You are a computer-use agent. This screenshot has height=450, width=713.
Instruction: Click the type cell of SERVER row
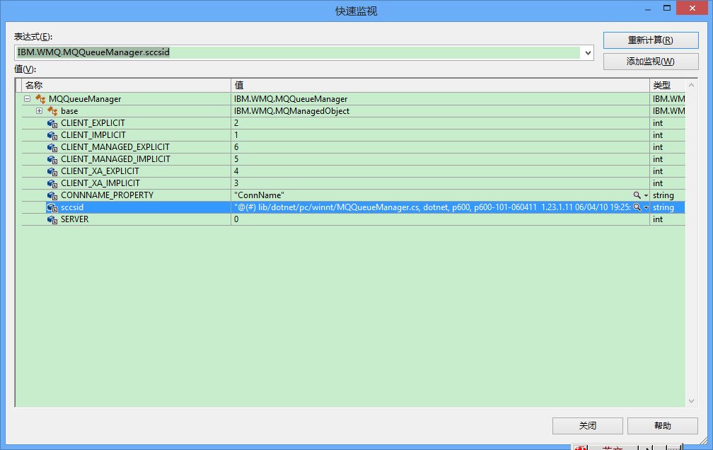click(667, 219)
